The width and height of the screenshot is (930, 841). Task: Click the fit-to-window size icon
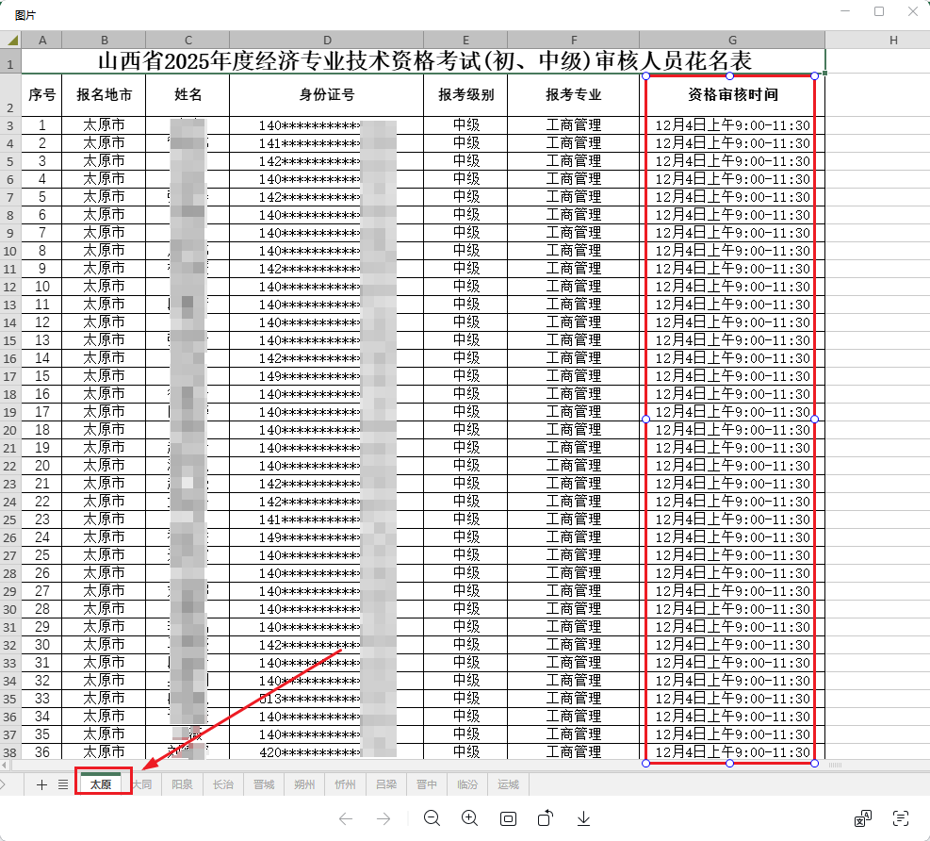tap(508, 818)
